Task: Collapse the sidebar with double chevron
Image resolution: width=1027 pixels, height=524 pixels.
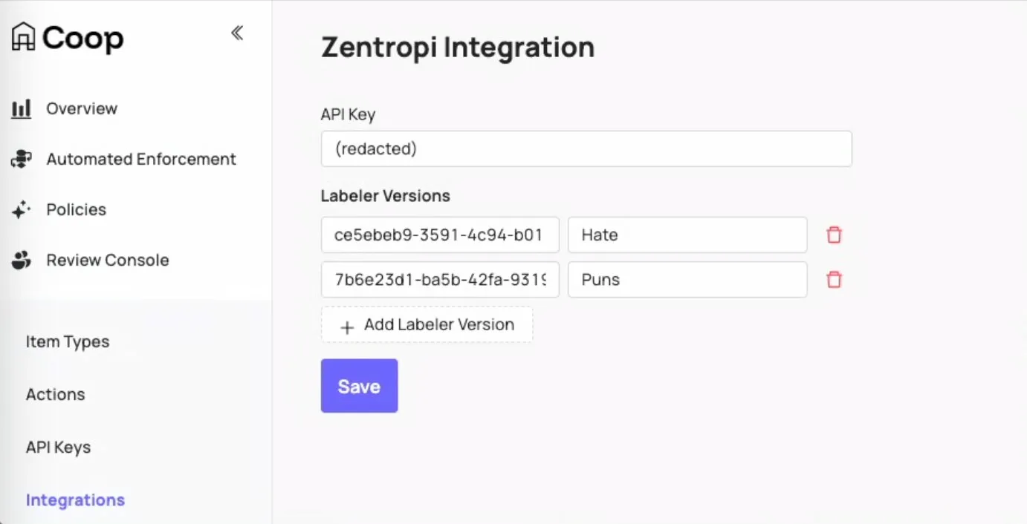Action: (237, 33)
